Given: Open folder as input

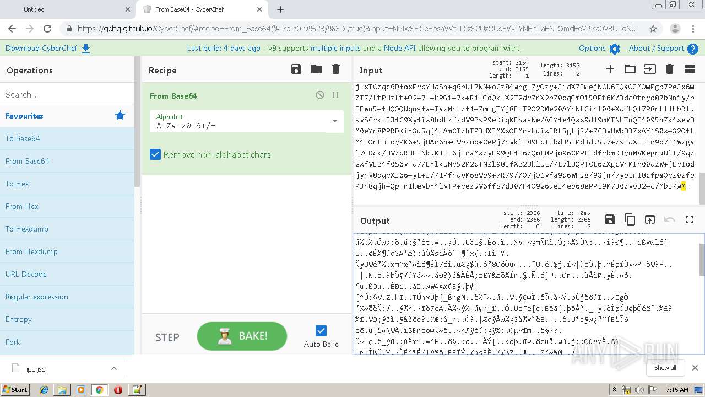Looking at the screenshot, I should click(x=630, y=69).
